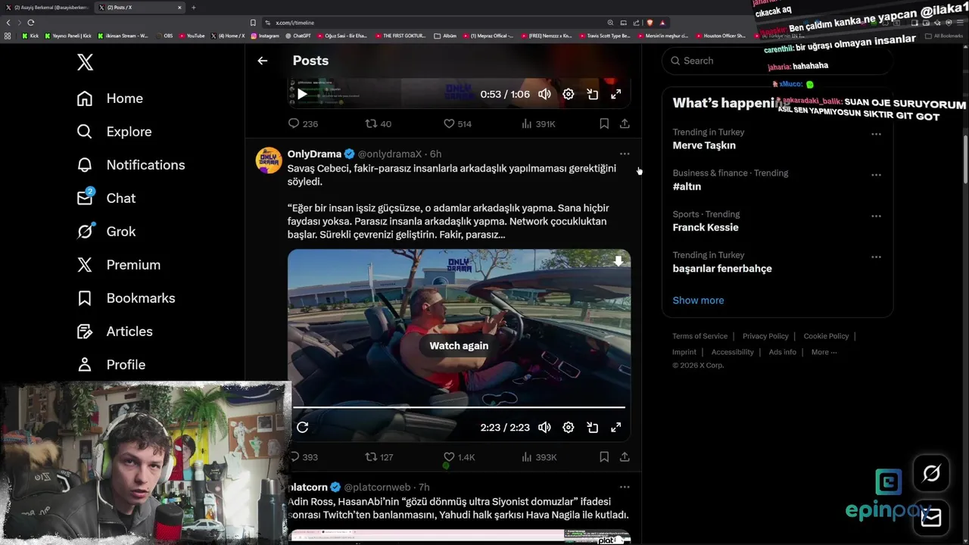View analytics showing 391K views

pos(539,123)
